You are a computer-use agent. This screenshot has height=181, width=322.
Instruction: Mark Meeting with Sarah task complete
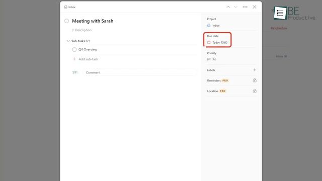coord(66,21)
